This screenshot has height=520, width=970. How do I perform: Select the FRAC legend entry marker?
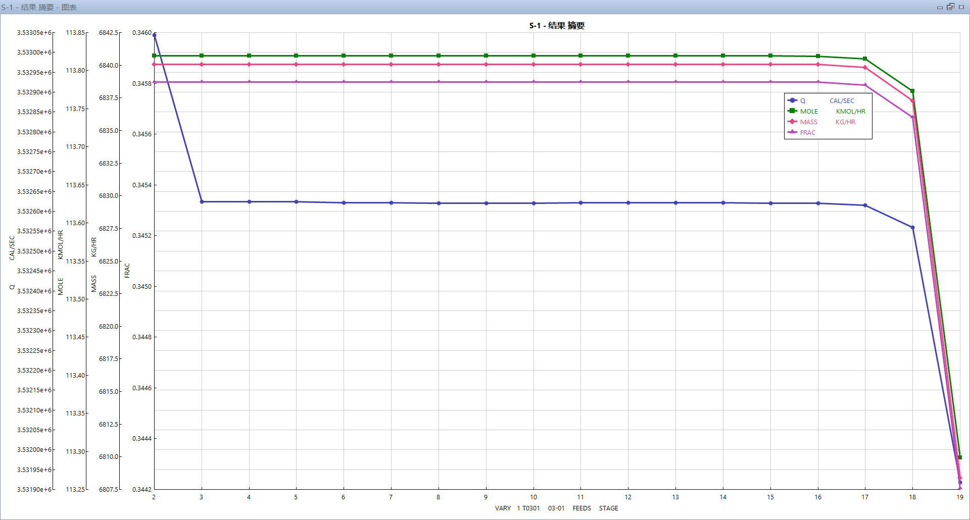tap(792, 132)
